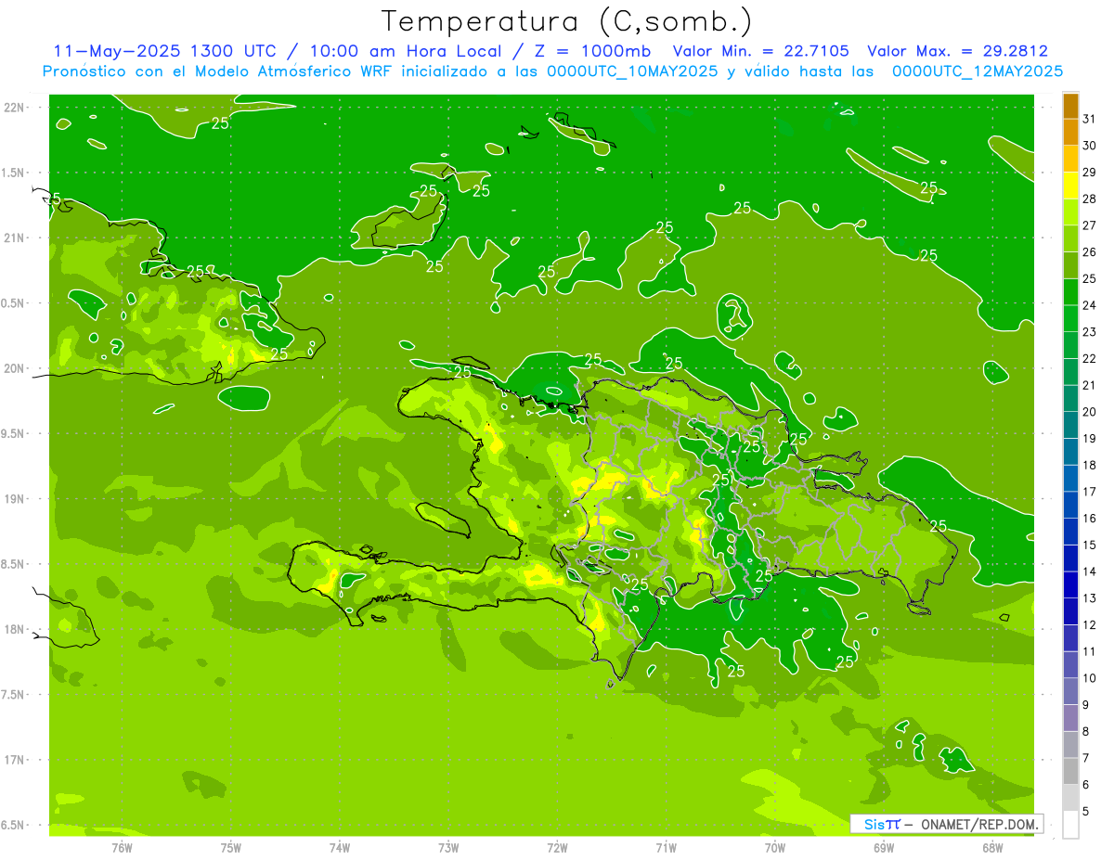Click the 74W longitude axis label
The image size is (1114, 860).
click(x=339, y=848)
